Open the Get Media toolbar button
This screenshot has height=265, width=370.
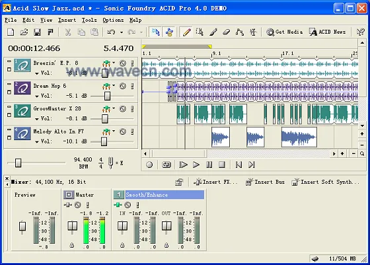pyautogui.click(x=285, y=32)
